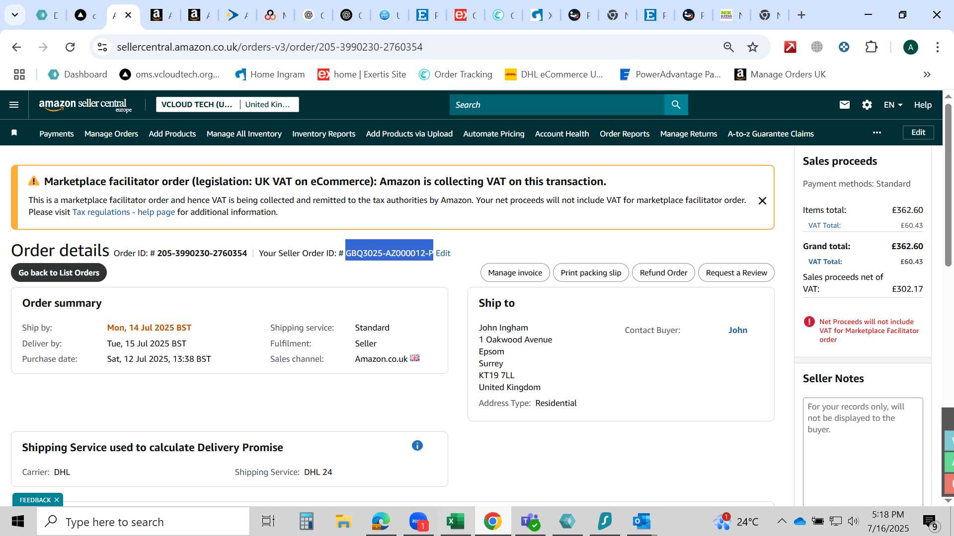Open the taskbar Calculator app
The image size is (954, 536).
(306, 522)
